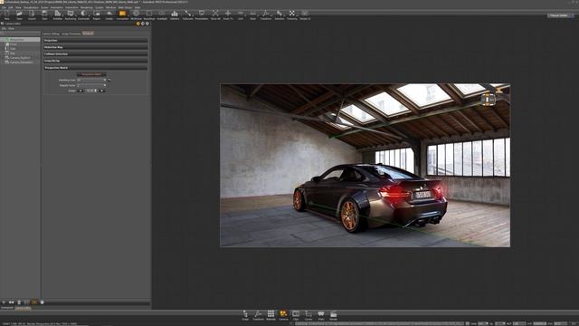Click the Texturing toolbar icon

pyautogui.click(x=291, y=14)
